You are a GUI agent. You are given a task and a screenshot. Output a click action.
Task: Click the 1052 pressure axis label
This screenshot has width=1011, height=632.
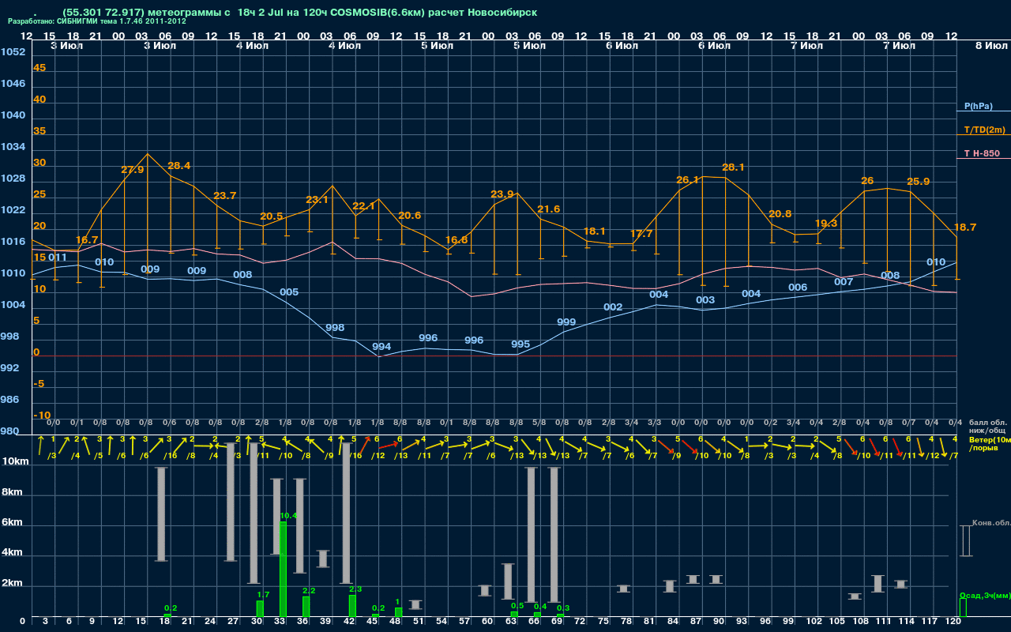tap(13, 52)
